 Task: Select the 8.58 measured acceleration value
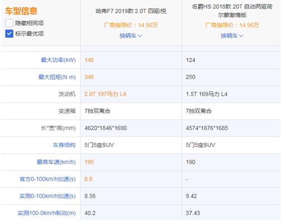tap(90, 196)
